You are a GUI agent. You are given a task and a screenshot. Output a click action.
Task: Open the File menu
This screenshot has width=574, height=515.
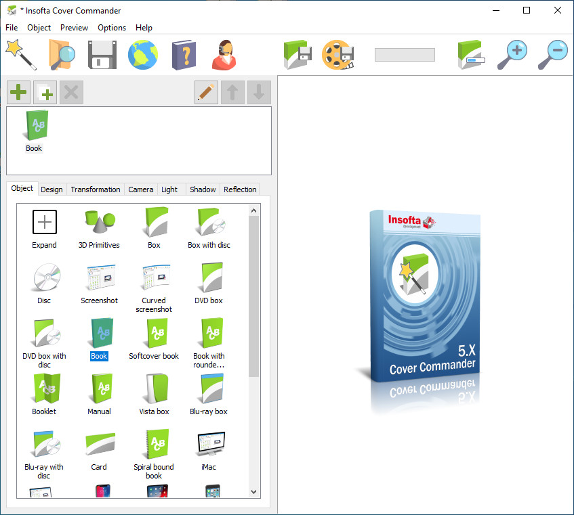pos(12,28)
